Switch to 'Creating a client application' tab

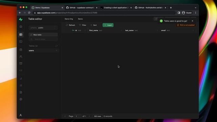pos(116,8)
